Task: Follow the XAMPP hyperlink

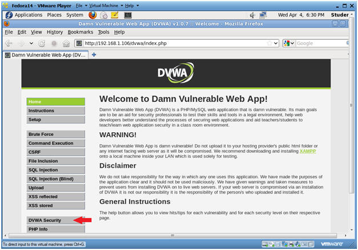Action: tap(308, 151)
